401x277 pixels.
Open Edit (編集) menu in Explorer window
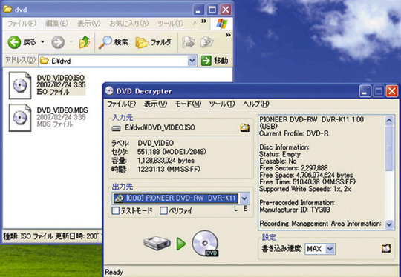[x=56, y=24]
